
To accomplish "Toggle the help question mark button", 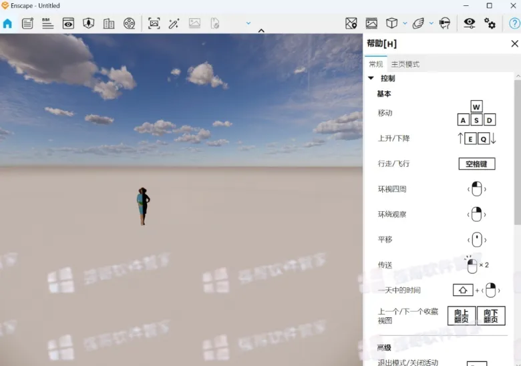I will [x=514, y=23].
